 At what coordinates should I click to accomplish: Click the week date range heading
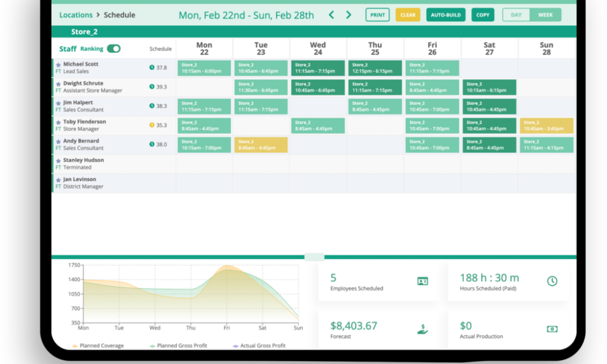(x=246, y=15)
